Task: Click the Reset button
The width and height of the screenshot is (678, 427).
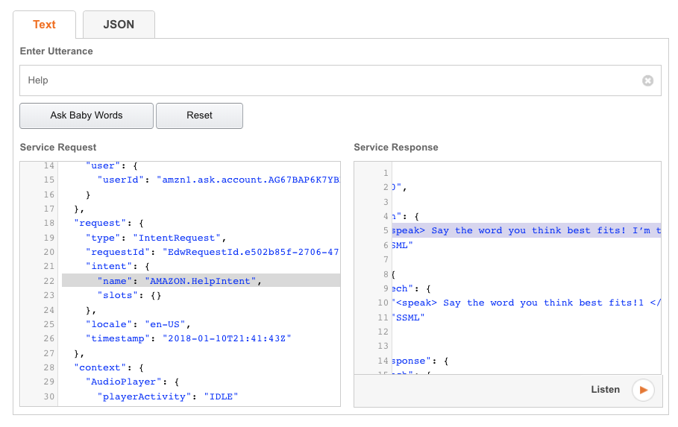Action: [x=199, y=116]
